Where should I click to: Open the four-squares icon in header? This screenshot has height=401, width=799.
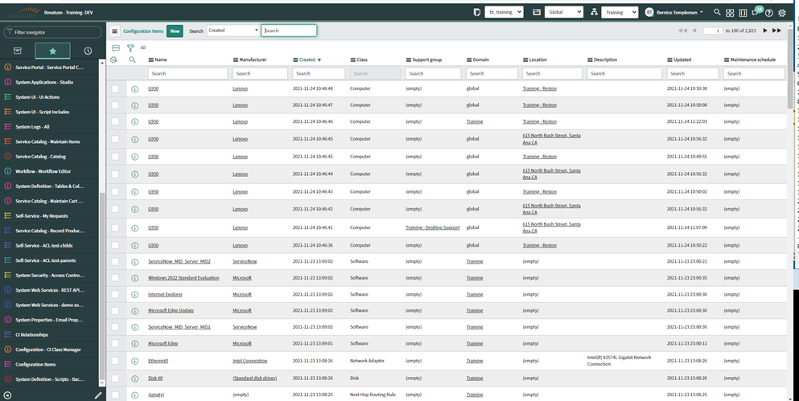pyautogui.click(x=730, y=13)
